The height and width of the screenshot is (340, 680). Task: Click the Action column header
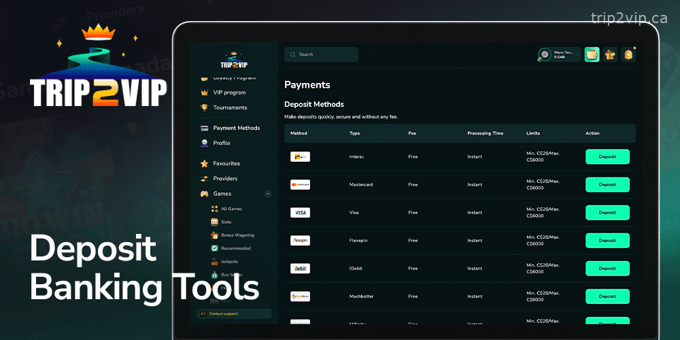click(592, 133)
